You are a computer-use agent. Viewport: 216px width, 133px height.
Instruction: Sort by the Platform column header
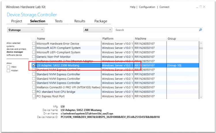point(117,39)
